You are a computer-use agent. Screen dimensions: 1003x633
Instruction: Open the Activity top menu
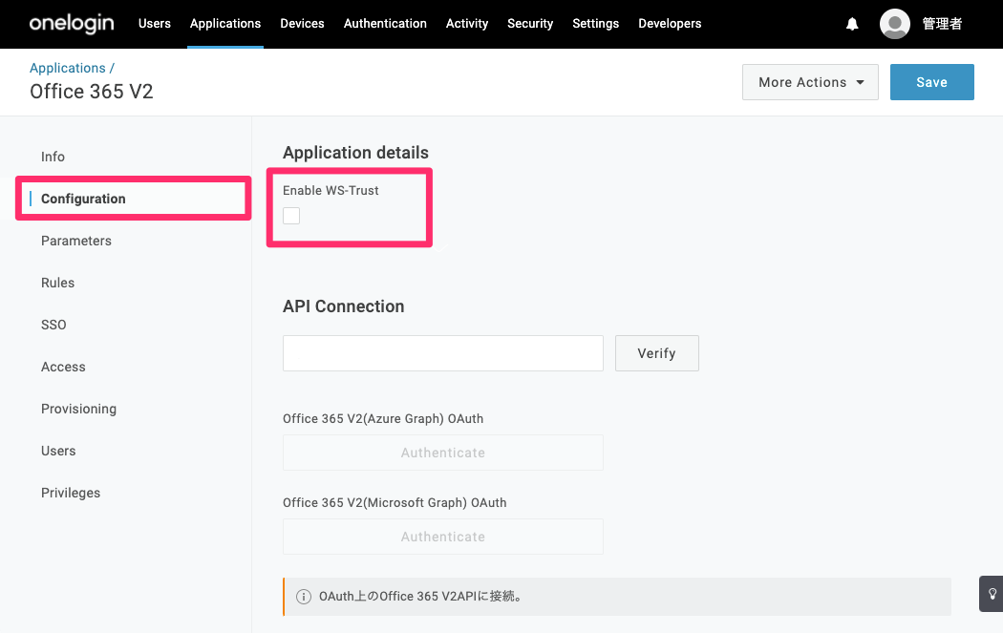467,24
